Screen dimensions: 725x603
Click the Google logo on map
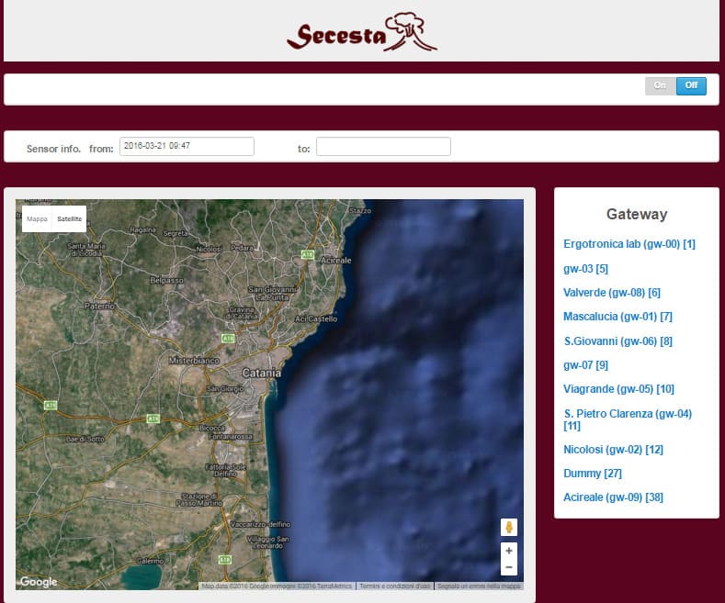39,582
